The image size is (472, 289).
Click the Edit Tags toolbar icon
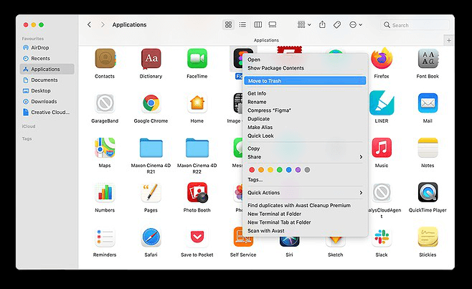tap(337, 24)
